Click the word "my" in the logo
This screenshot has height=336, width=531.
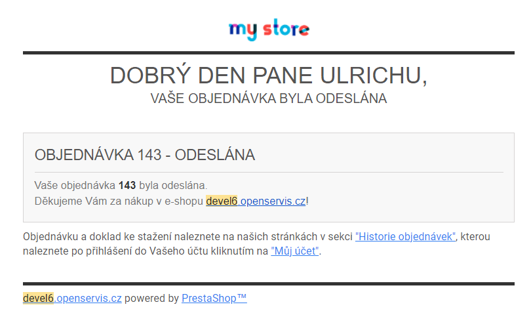pyautogui.click(x=243, y=31)
